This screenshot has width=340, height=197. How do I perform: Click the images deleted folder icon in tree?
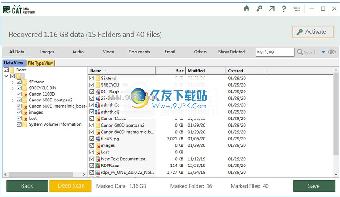point(25,112)
